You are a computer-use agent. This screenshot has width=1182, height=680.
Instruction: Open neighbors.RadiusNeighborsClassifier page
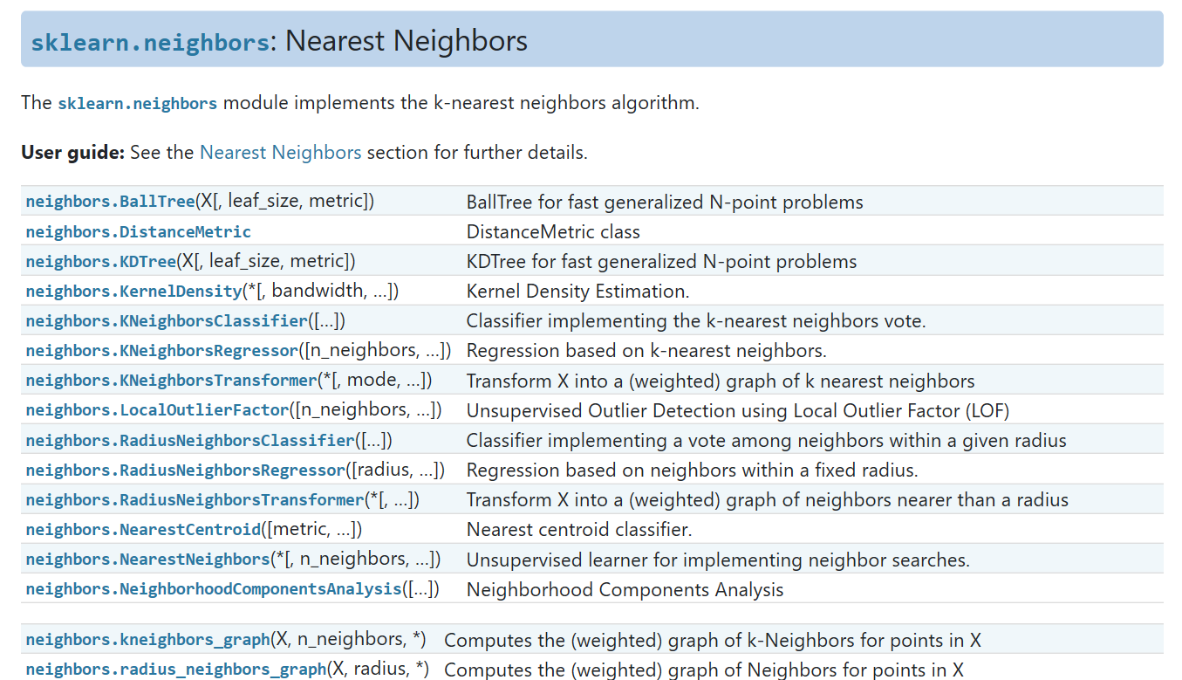click(x=190, y=440)
